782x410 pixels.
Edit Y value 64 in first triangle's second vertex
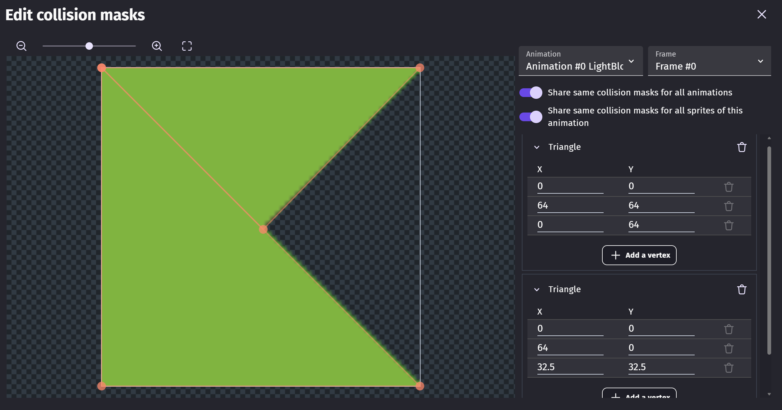tap(661, 205)
